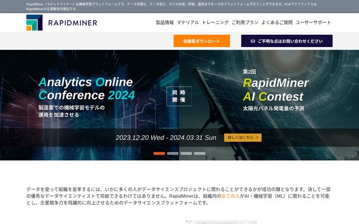The height and width of the screenshot is (224, 359).
Task: Click the 同時開催 box on banner
Action: (x=179, y=96)
